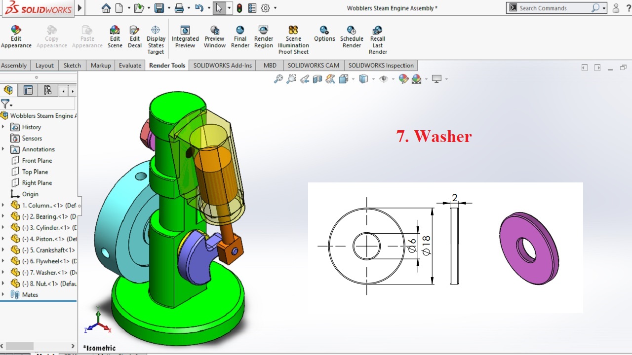632x355 pixels.
Task: Open the dropdown arrow next to Save
Action: (168, 8)
